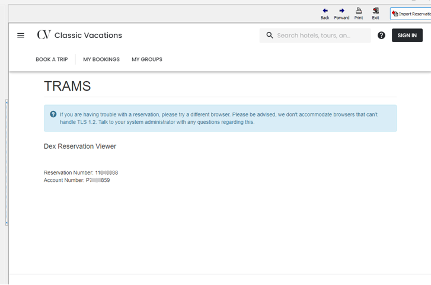Image resolution: width=431 pixels, height=285 pixels.
Task: Click the TRAMS page heading
Action: [68, 86]
